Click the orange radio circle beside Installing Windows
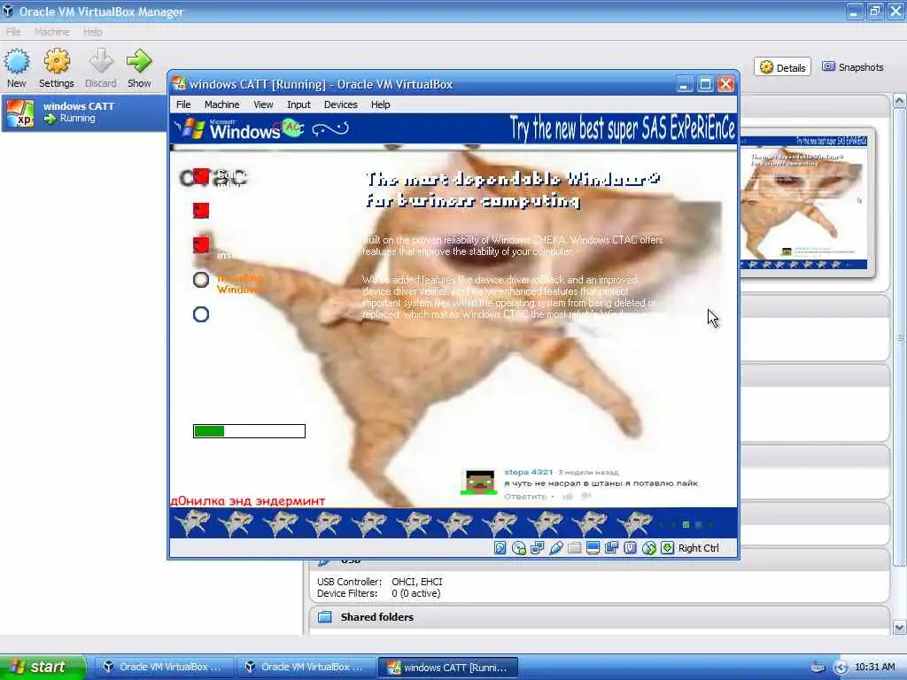Viewport: 907px width, 680px height. coord(201,280)
